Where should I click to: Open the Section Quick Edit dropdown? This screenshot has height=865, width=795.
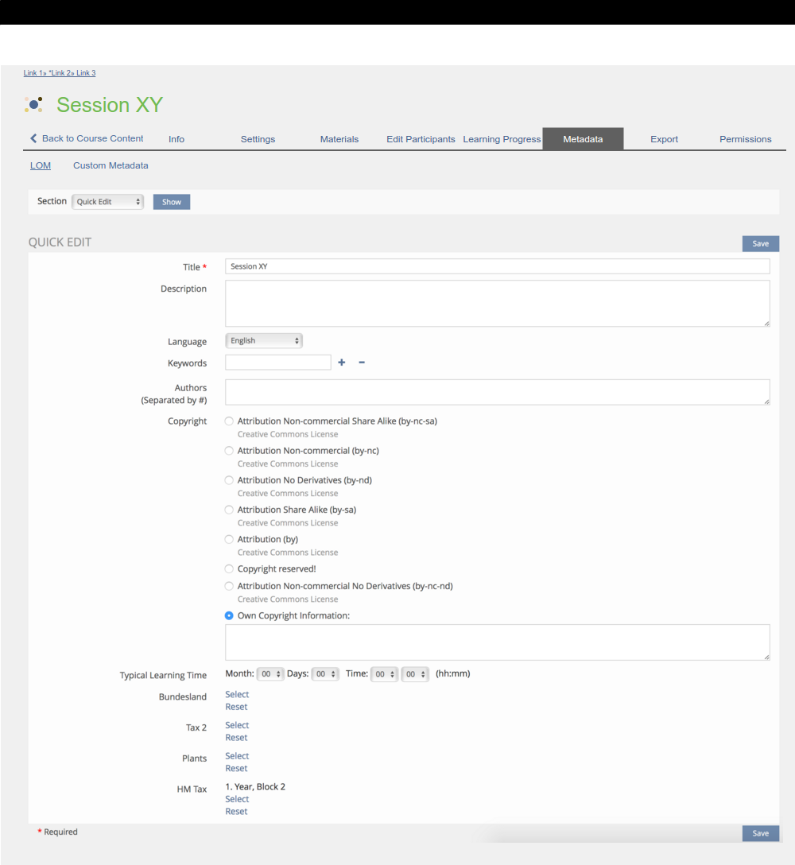pos(108,202)
